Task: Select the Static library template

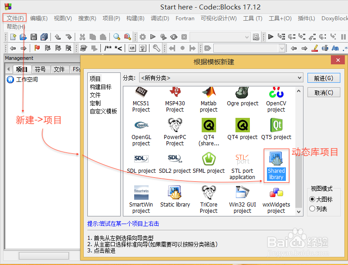Action: tap(175, 197)
